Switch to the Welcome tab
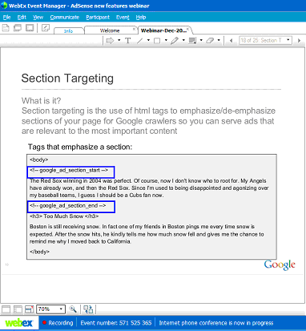306x331 pixels. [110, 30]
